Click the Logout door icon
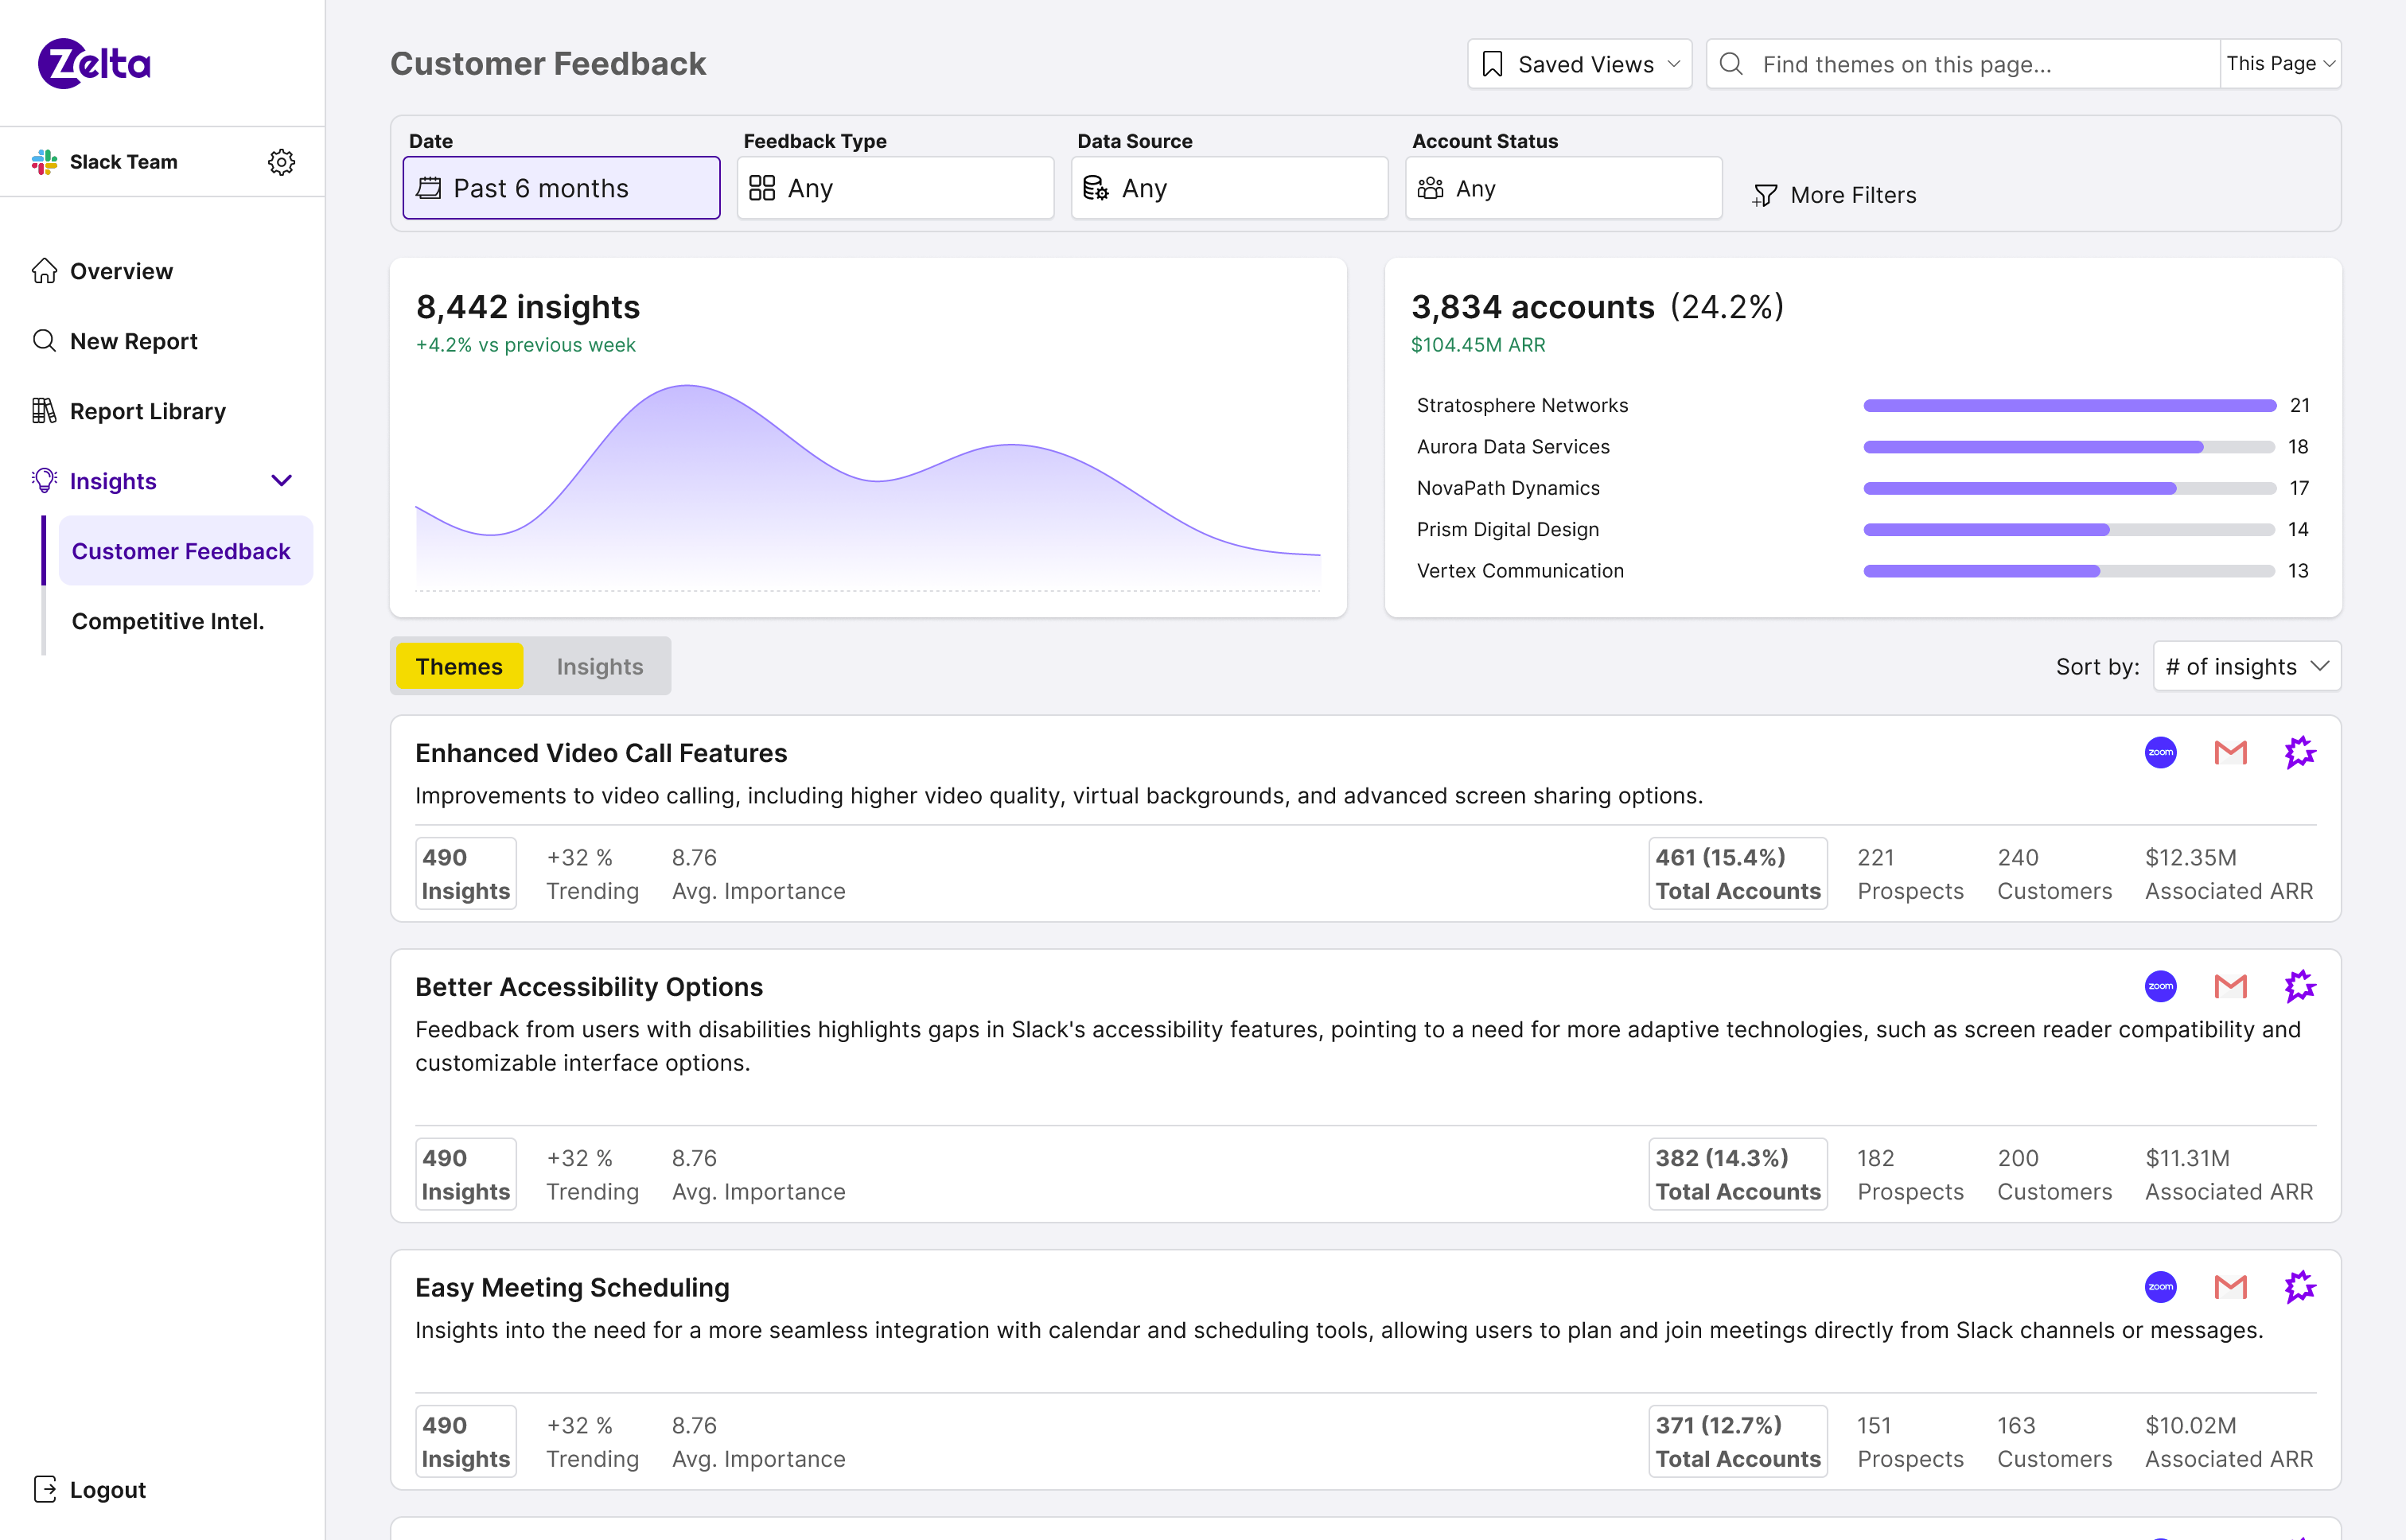Image resolution: width=2406 pixels, height=1540 pixels. [44, 1489]
